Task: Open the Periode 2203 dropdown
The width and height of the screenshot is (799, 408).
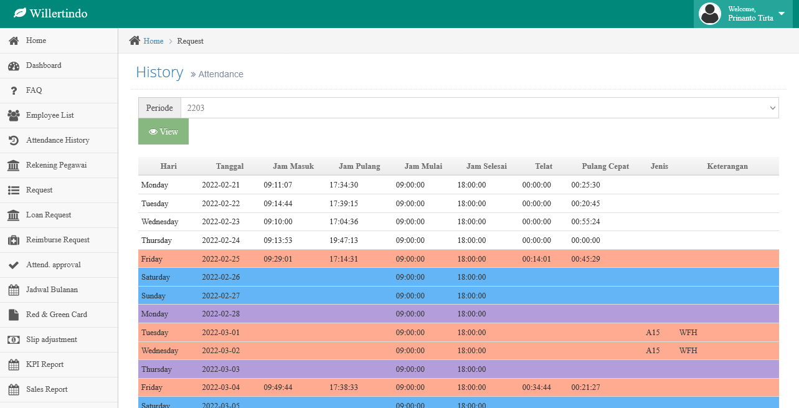Action: pyautogui.click(x=480, y=108)
